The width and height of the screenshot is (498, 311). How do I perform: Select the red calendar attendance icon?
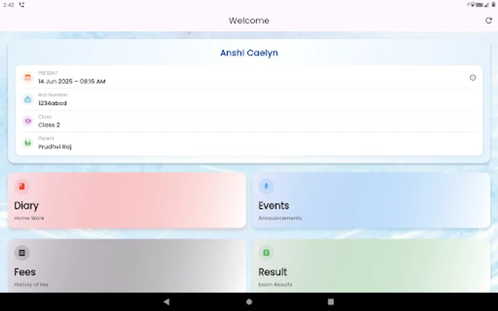pos(28,78)
